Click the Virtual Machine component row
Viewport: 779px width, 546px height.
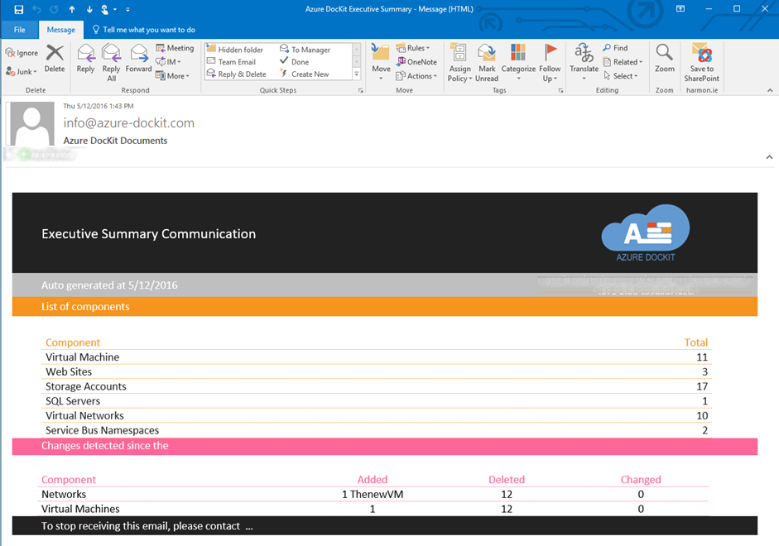point(377,357)
